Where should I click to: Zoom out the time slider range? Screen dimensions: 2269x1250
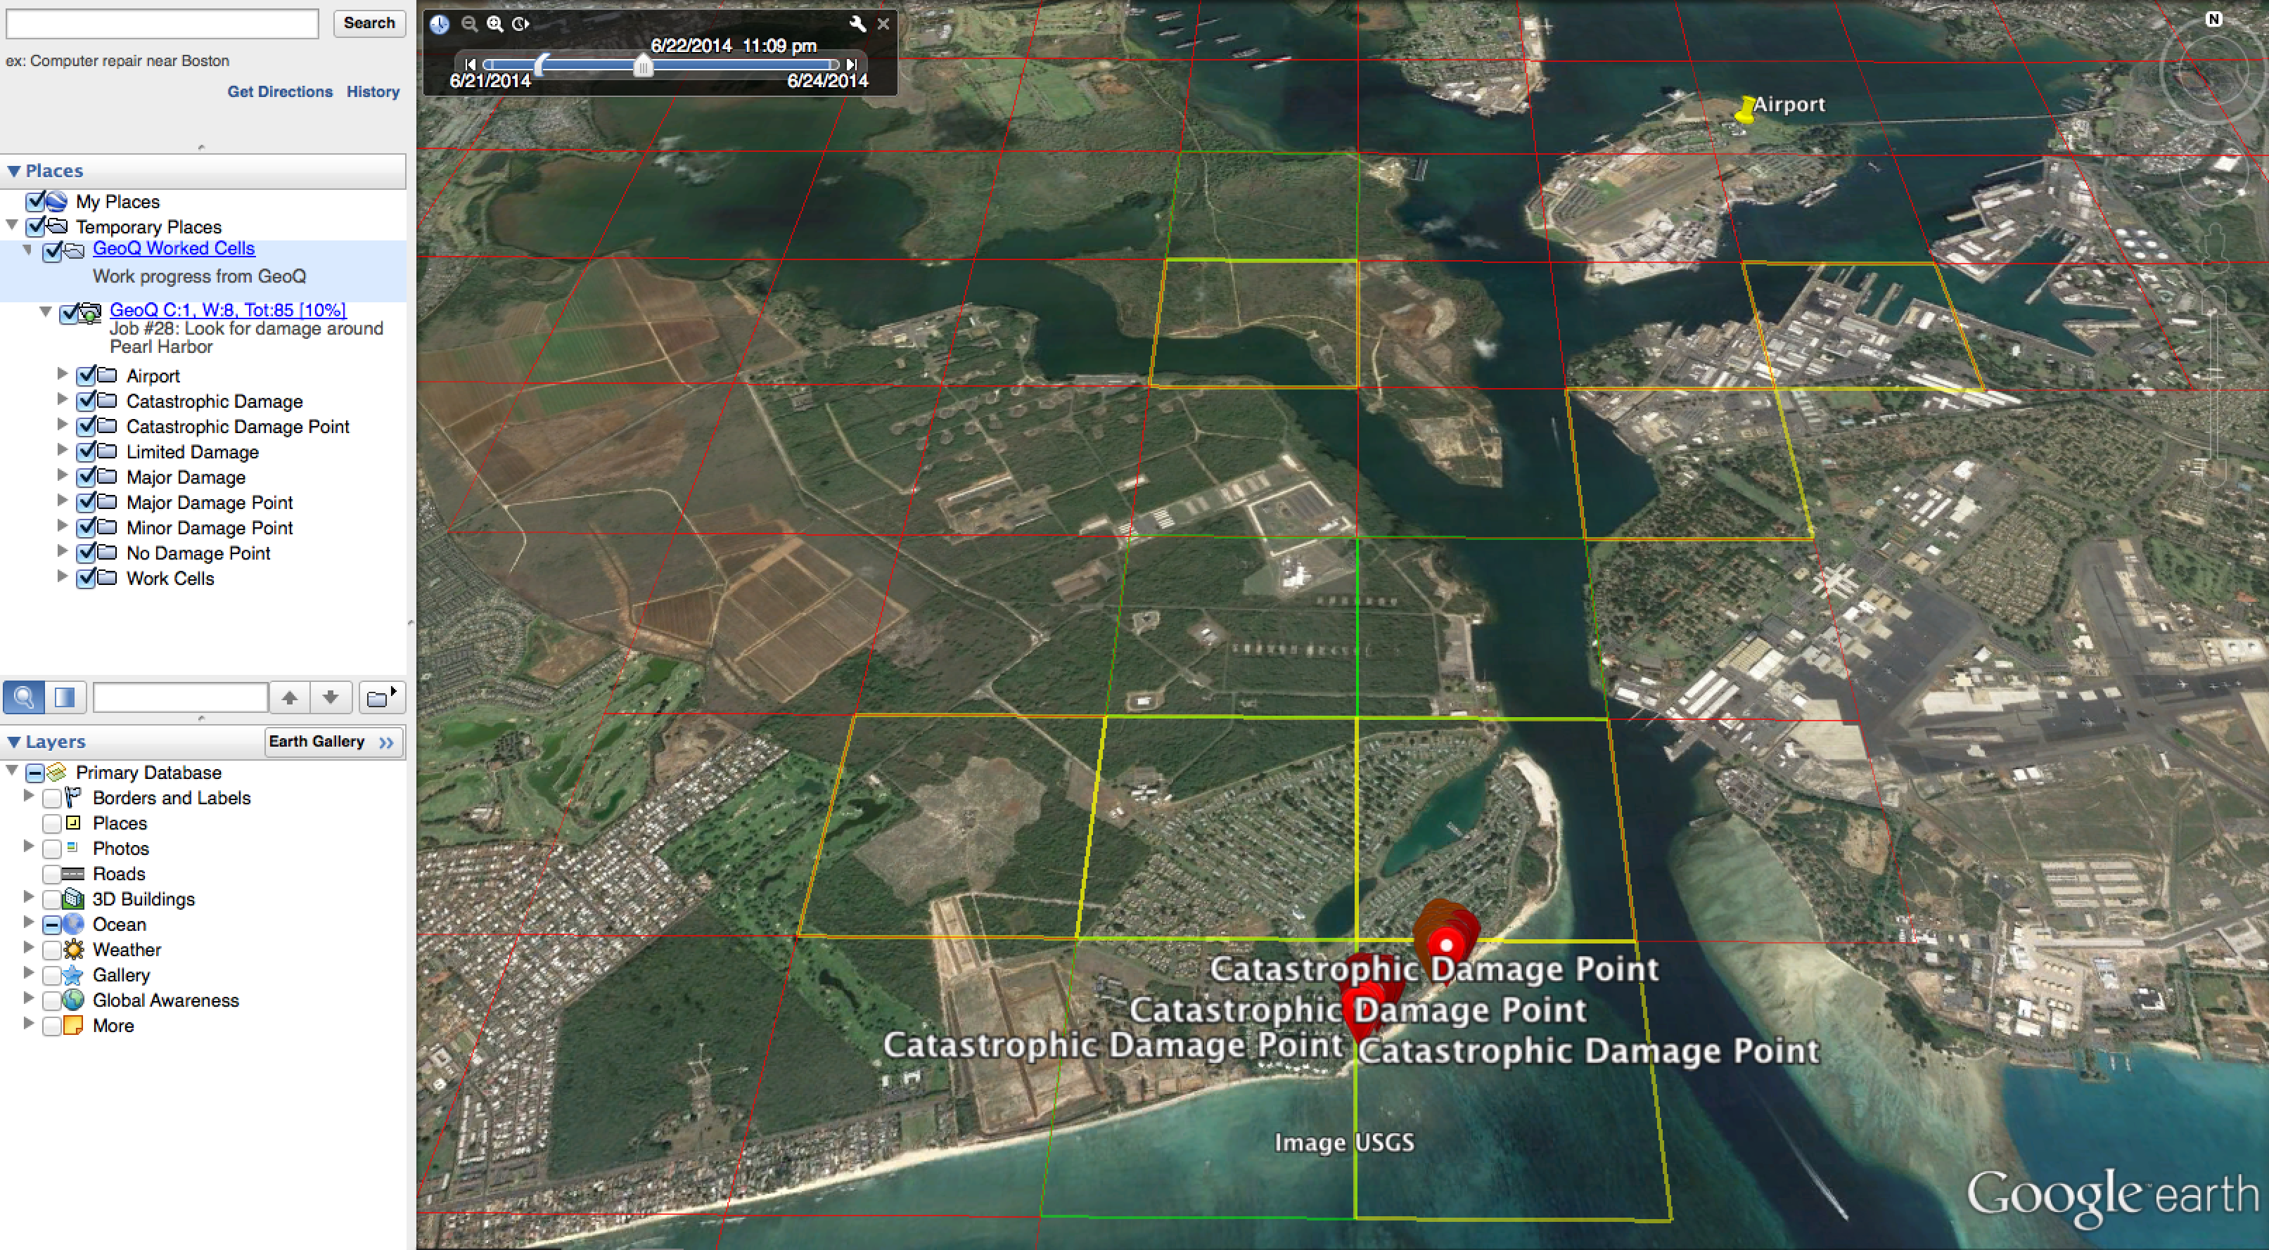point(469,24)
